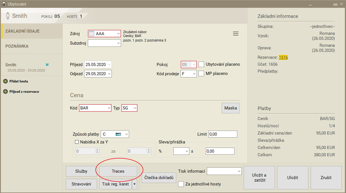Screen dimensions: 346x193
Task: Toggle the Nabídka X za Y checkbox
Action: coord(77,142)
